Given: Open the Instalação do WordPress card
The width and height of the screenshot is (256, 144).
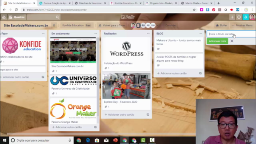Looking at the screenshot, I should 126,54.
